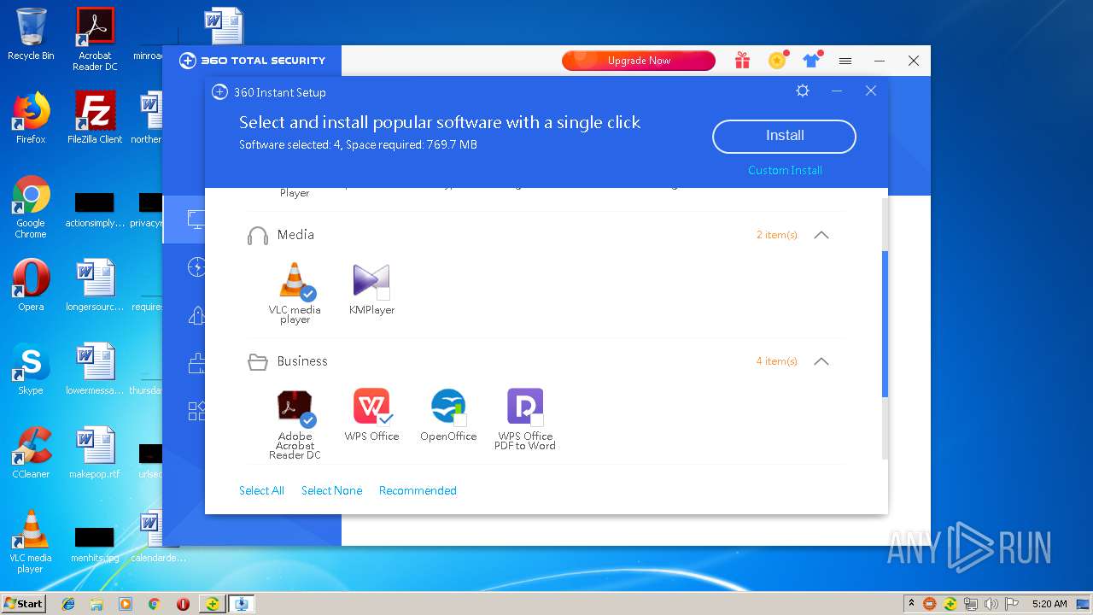This screenshot has height=615, width=1093.
Task: Open the gift box icon in 360 Total Security
Action: [x=742, y=61]
